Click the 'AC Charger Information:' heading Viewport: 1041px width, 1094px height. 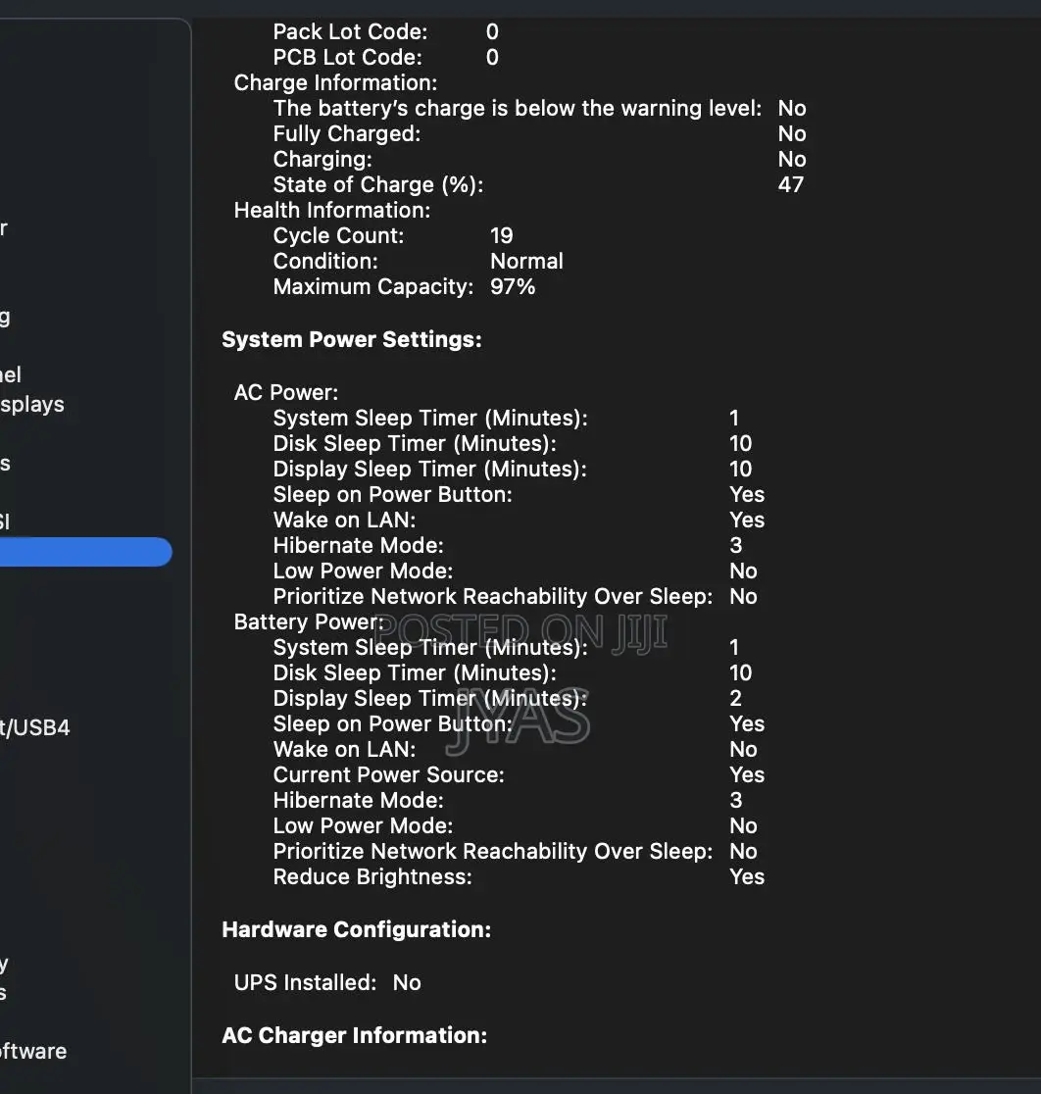pos(354,1035)
